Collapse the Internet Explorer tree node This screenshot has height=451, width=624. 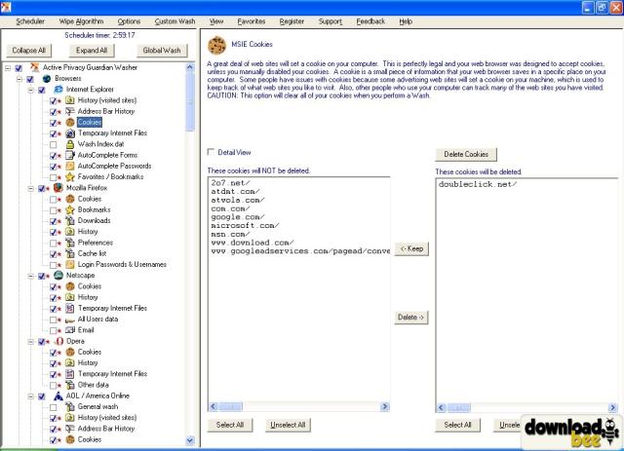pyautogui.click(x=30, y=90)
